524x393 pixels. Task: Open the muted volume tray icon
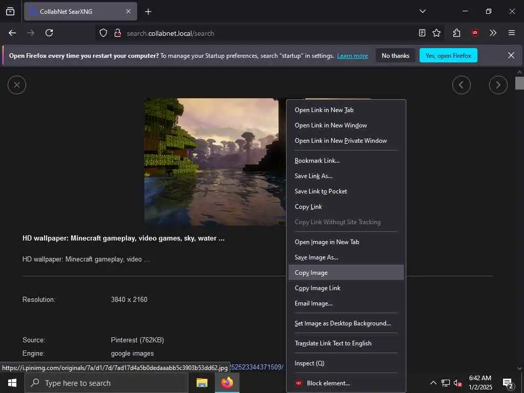point(458,383)
